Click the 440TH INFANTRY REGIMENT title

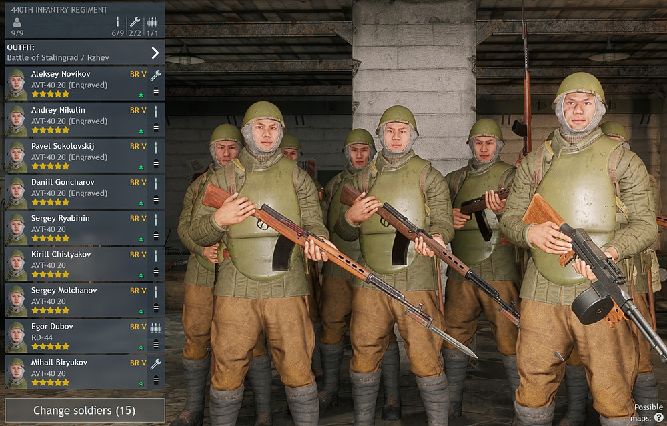click(x=59, y=9)
